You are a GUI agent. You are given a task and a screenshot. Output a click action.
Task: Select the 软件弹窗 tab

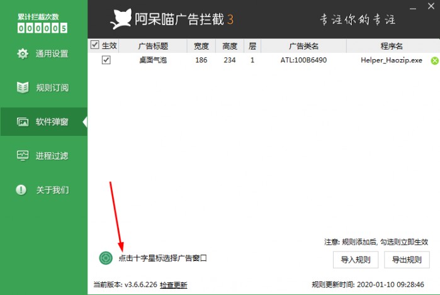click(x=44, y=121)
